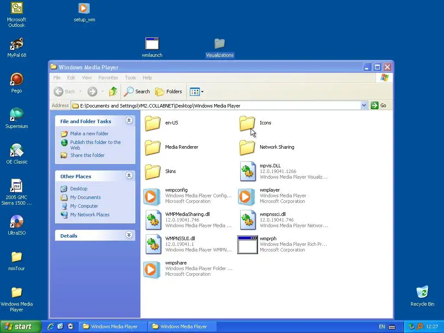This screenshot has height=333, width=444.
Task: Select the setup_wm desktop icon
Action: point(84,13)
